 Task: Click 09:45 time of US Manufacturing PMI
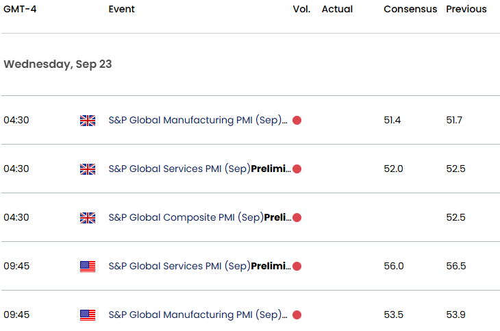tap(16, 315)
